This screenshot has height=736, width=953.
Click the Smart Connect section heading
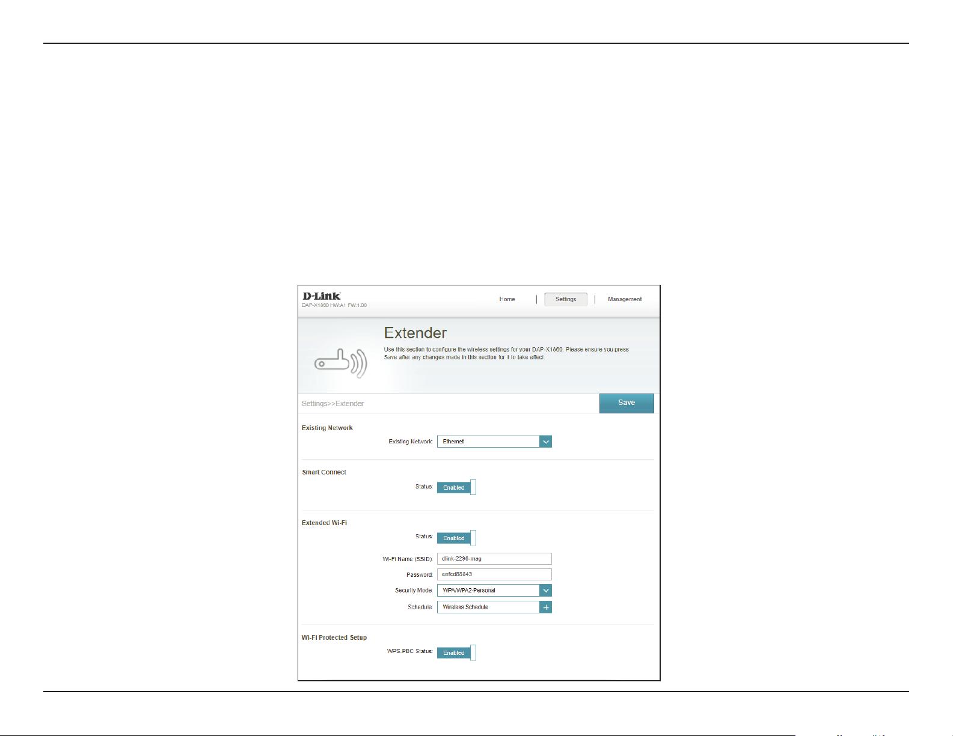(324, 472)
